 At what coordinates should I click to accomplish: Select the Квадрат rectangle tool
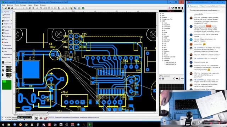pyautogui.click(x=6, y=30)
